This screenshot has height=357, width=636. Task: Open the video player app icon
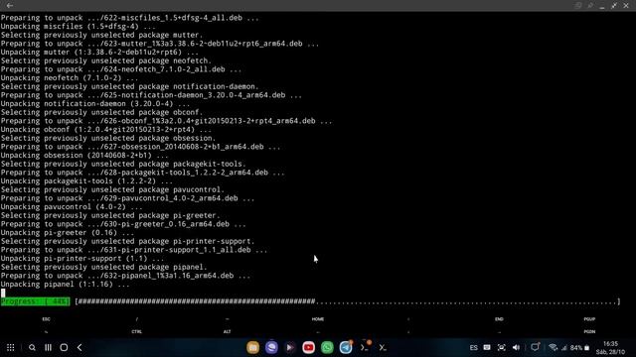(x=289, y=347)
